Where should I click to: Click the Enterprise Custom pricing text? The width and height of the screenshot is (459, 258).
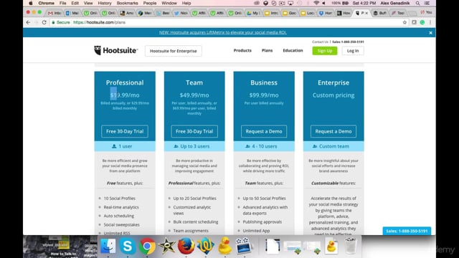333,95
